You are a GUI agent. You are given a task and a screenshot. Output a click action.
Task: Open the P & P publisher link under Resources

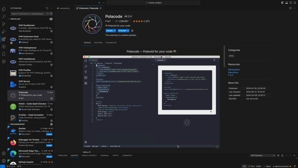230,76
